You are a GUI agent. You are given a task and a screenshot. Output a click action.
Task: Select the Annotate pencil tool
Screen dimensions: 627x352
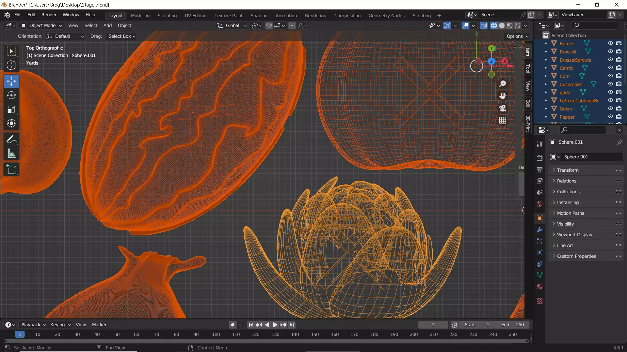pyautogui.click(x=11, y=139)
